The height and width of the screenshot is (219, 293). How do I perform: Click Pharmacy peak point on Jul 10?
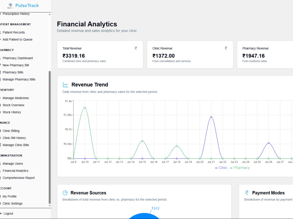[85, 108]
